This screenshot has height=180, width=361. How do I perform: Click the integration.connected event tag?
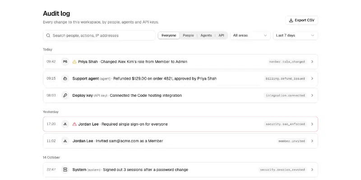point(285,95)
